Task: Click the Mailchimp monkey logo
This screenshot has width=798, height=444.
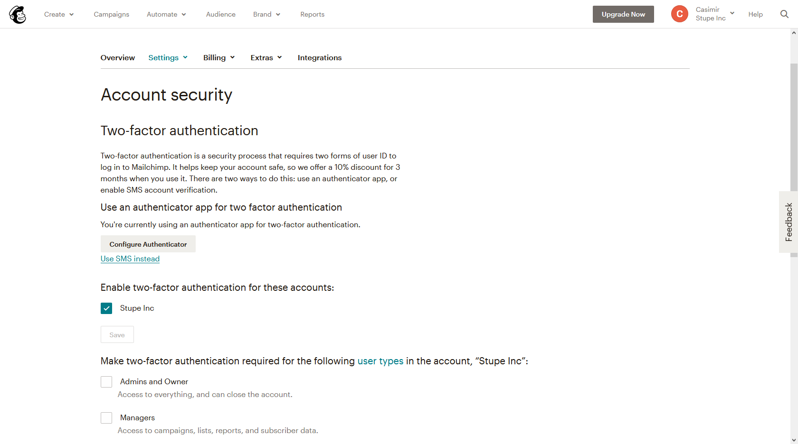Action: coord(18,14)
